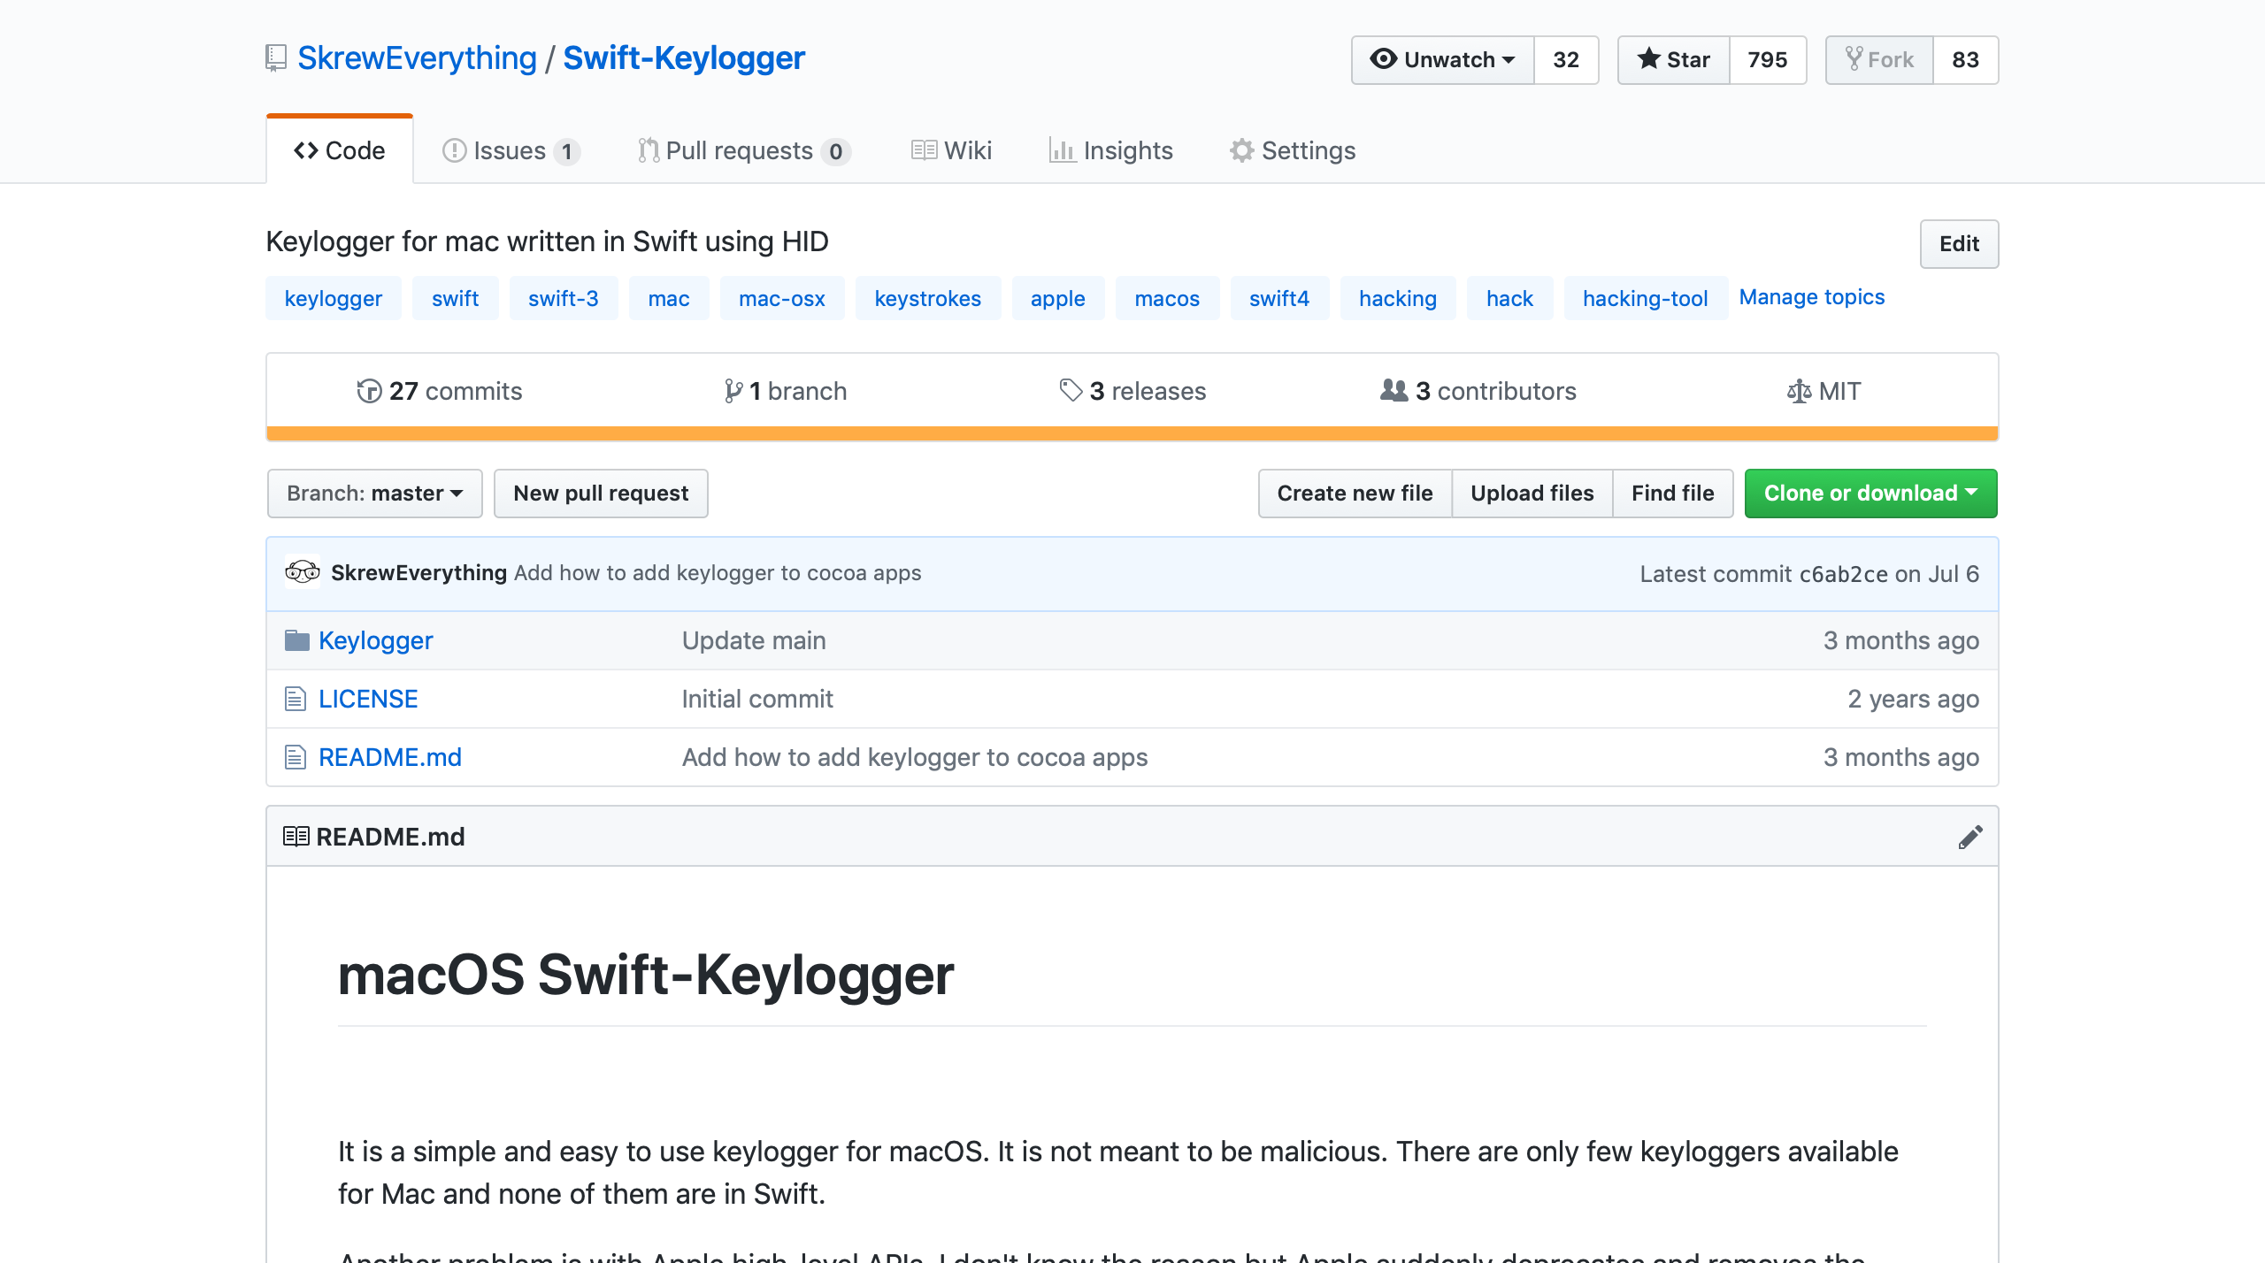Viewport: 2265px width, 1263px height.
Task: Open the README.md file link
Action: (390, 757)
